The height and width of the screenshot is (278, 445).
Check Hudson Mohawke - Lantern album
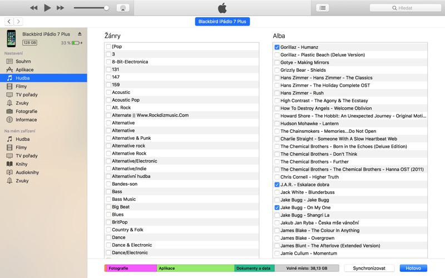pyautogui.click(x=277, y=123)
